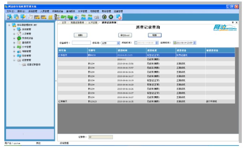Viewport: 244px width, 148px height.
Task: Expand the 手持机设备 tree node
Action: click(14, 38)
